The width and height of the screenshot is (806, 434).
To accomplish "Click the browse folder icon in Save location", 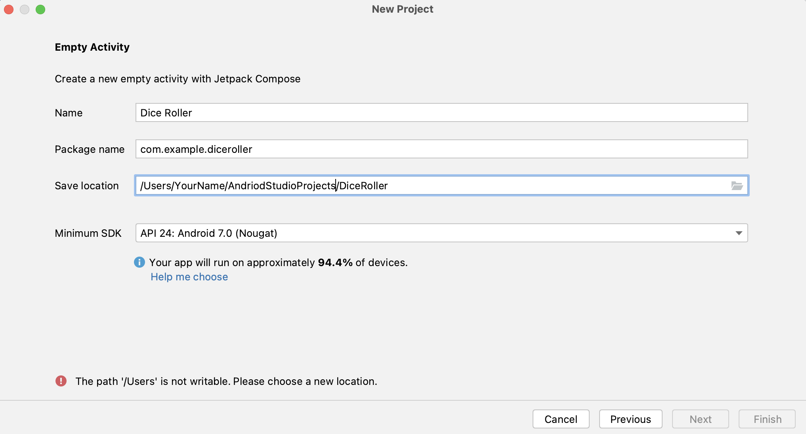I will [737, 186].
